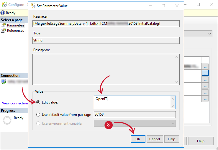Click Help button in Configure window
Viewport: 218px width, 150px height.
click(201, 141)
